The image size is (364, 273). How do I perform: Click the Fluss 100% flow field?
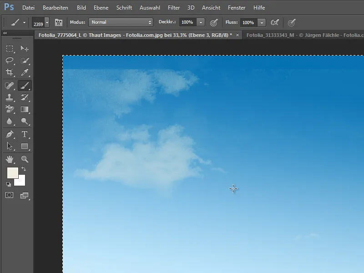tap(248, 22)
